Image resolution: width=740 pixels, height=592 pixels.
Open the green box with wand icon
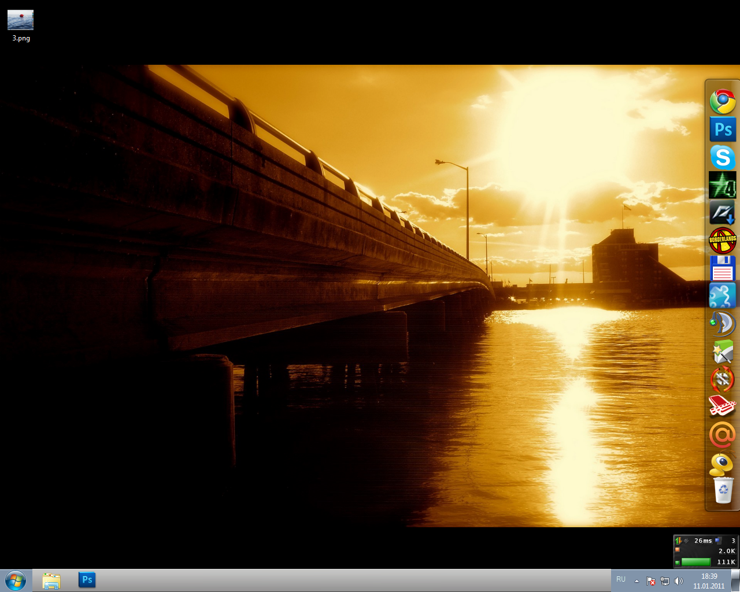coord(722,351)
